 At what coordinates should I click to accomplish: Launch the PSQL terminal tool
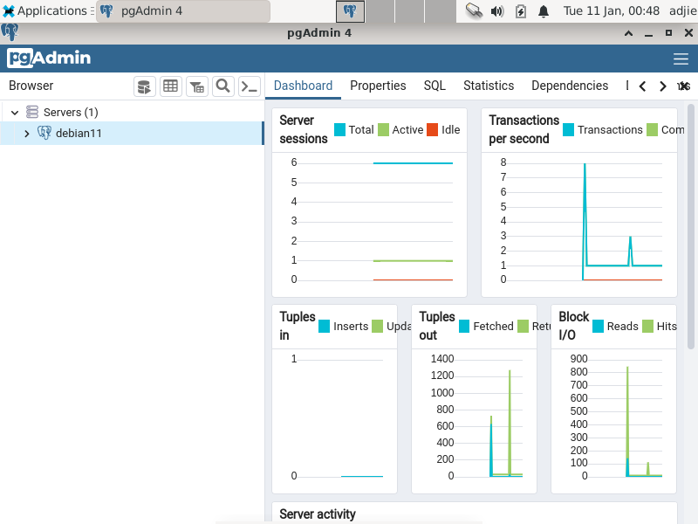(x=250, y=86)
